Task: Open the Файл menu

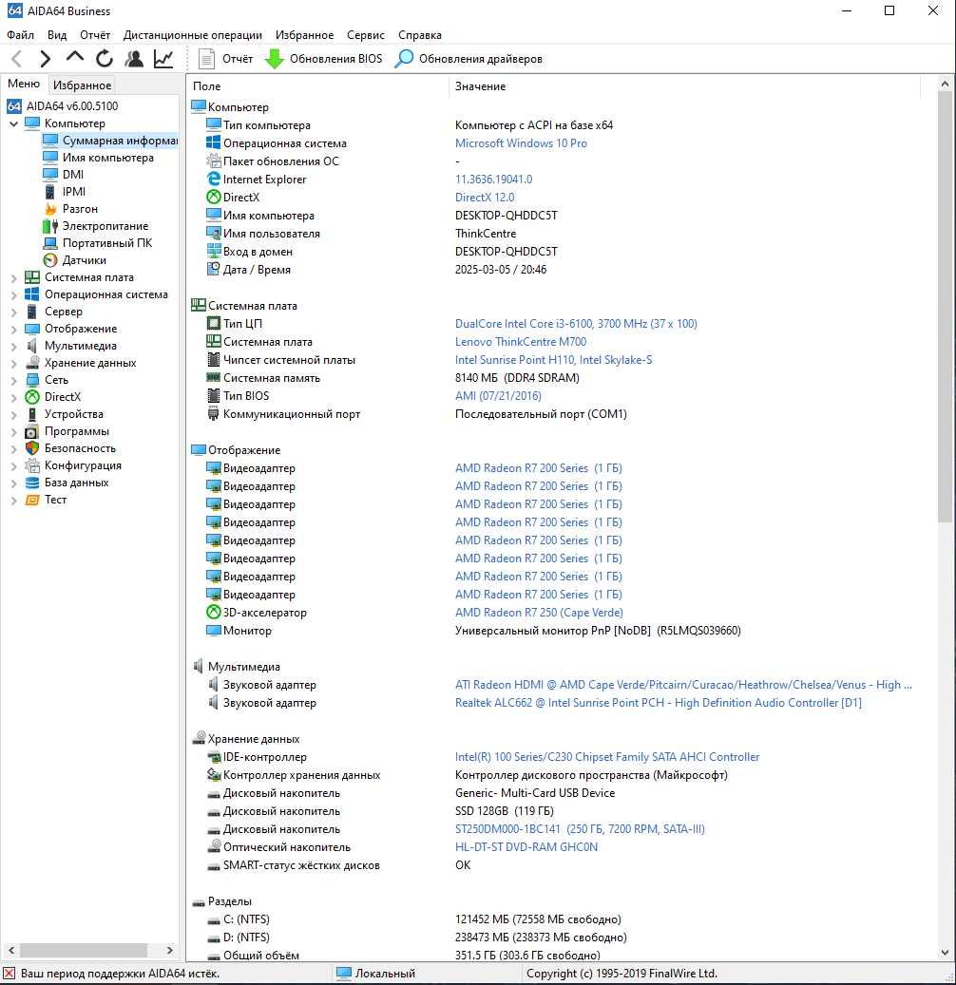Action: tap(20, 35)
